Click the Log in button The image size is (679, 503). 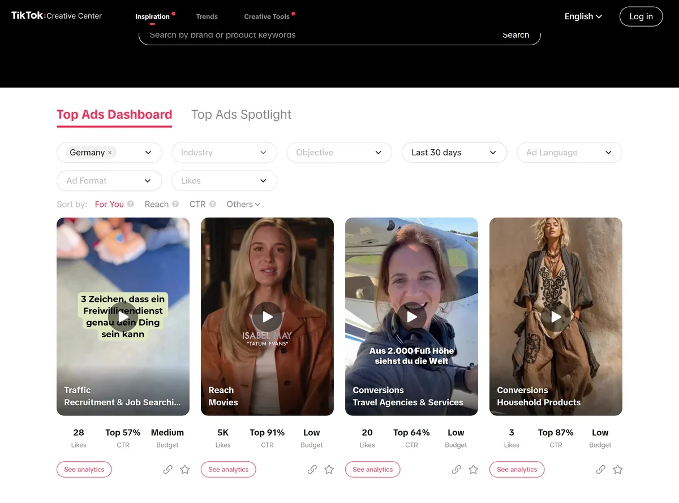click(641, 16)
